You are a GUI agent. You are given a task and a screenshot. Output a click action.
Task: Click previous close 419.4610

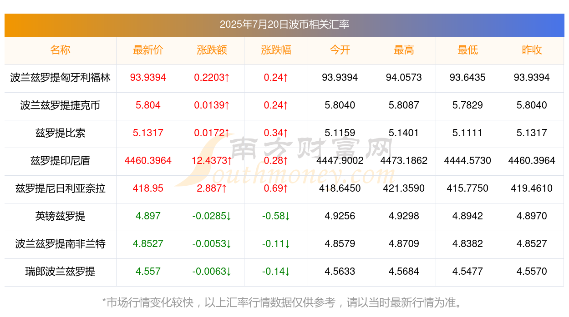click(x=532, y=188)
